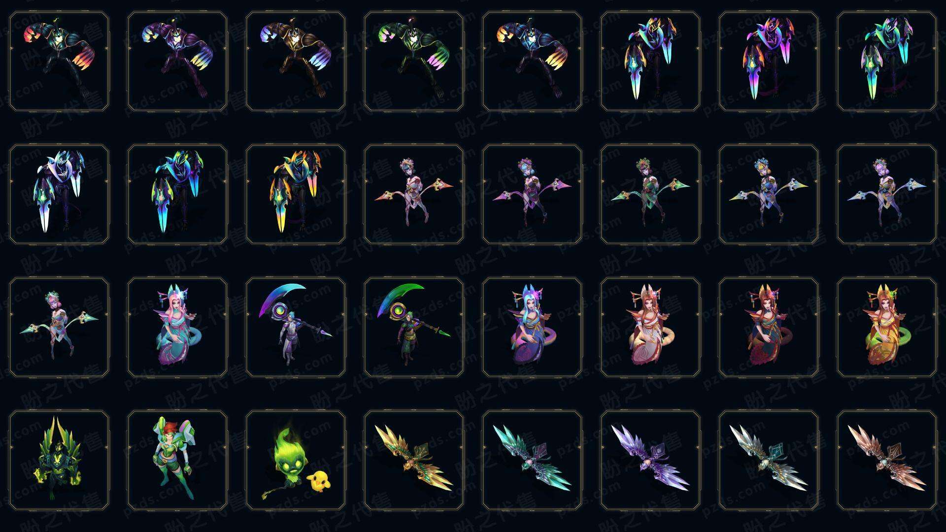Select the purple winged bird weapon tile
This screenshot has width=946, height=532.
tap(650, 461)
